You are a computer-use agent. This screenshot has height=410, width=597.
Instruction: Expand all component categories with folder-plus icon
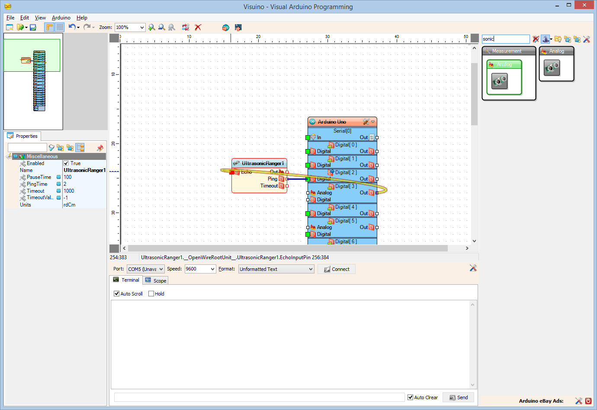(x=568, y=39)
